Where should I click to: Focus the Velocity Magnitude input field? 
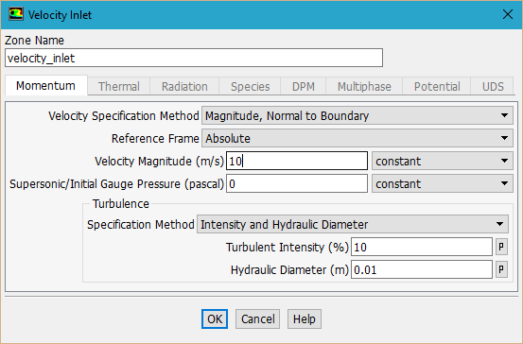(x=297, y=161)
